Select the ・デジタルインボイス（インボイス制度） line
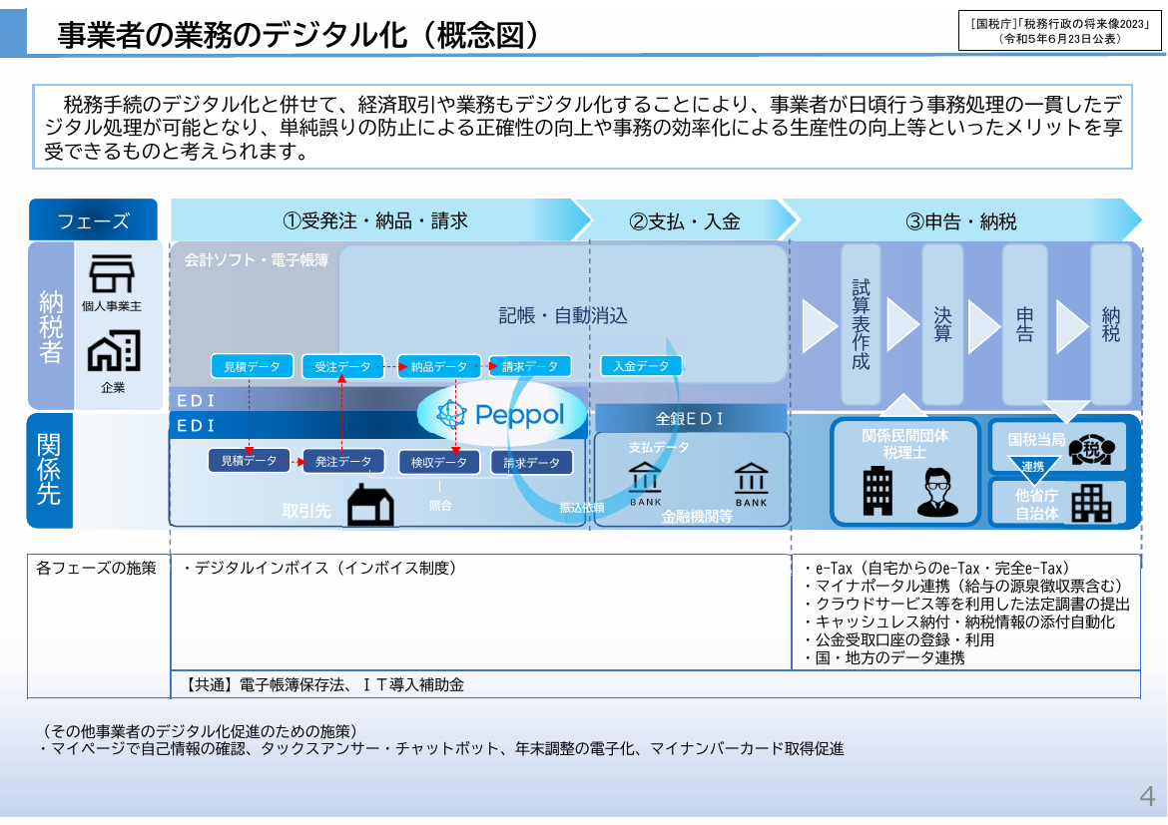The width and height of the screenshot is (1168, 825). coord(318,568)
